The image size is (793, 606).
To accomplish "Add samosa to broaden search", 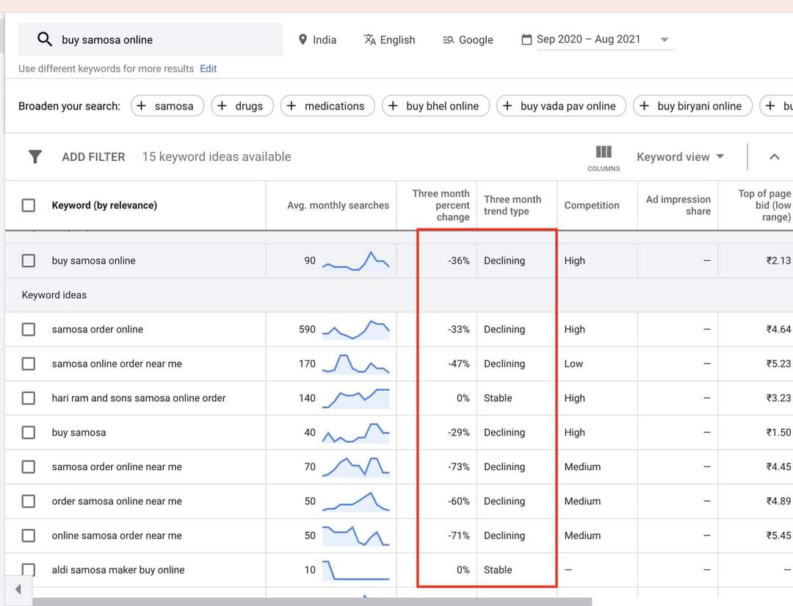I will click(167, 106).
